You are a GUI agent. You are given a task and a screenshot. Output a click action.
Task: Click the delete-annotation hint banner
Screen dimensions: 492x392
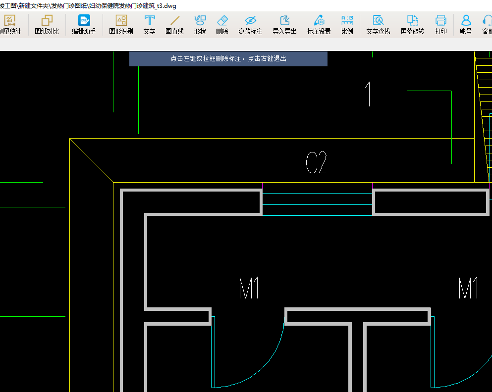228,59
